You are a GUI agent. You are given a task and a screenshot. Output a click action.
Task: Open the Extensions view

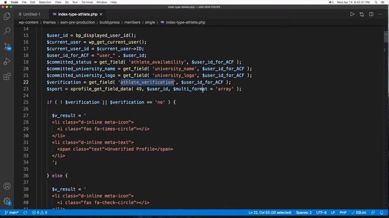coord(7,76)
